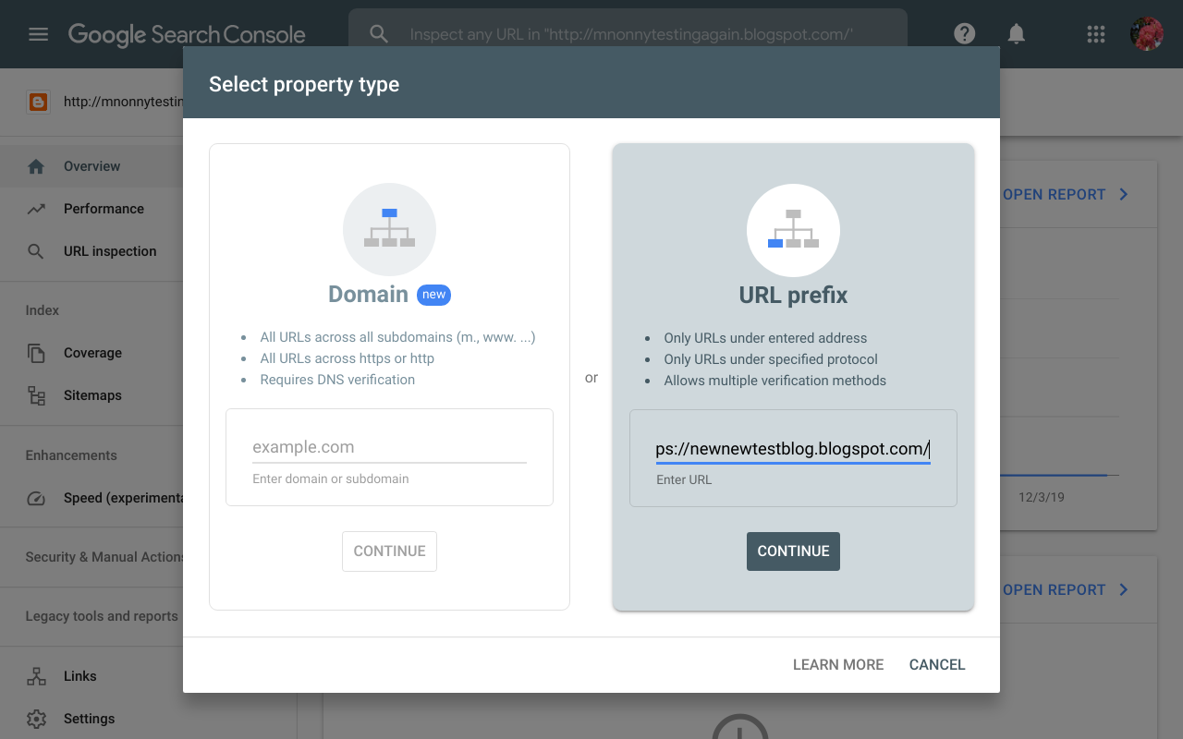Open the Learn More link
The image size is (1183, 739).
coord(838,665)
